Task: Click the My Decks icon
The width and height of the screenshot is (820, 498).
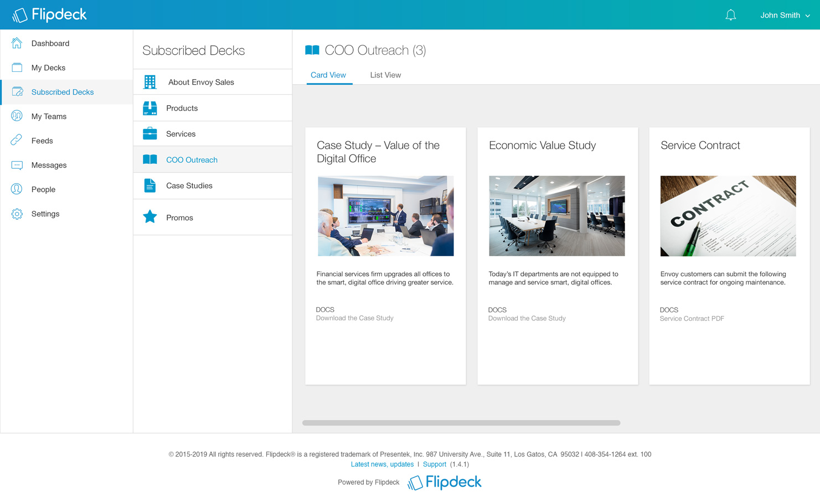Action: pyautogui.click(x=17, y=68)
